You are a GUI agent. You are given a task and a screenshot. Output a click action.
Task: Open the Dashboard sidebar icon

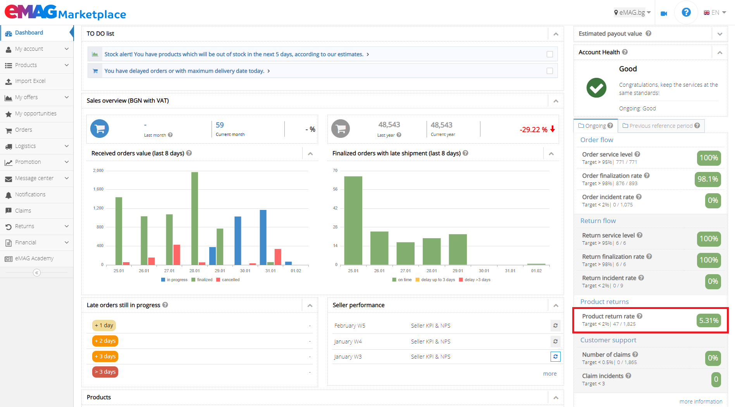8,33
